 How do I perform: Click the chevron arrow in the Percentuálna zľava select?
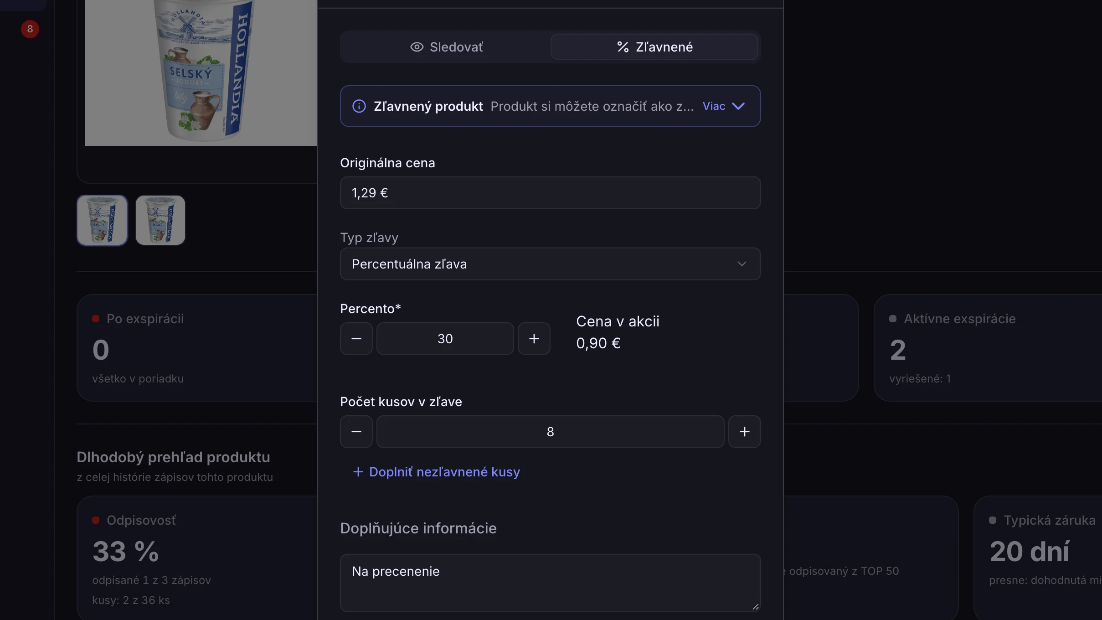point(742,264)
